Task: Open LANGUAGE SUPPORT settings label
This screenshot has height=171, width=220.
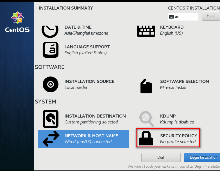Action: click(x=87, y=47)
